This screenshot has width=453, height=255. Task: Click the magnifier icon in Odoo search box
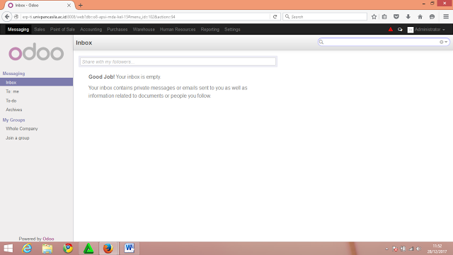(x=321, y=42)
